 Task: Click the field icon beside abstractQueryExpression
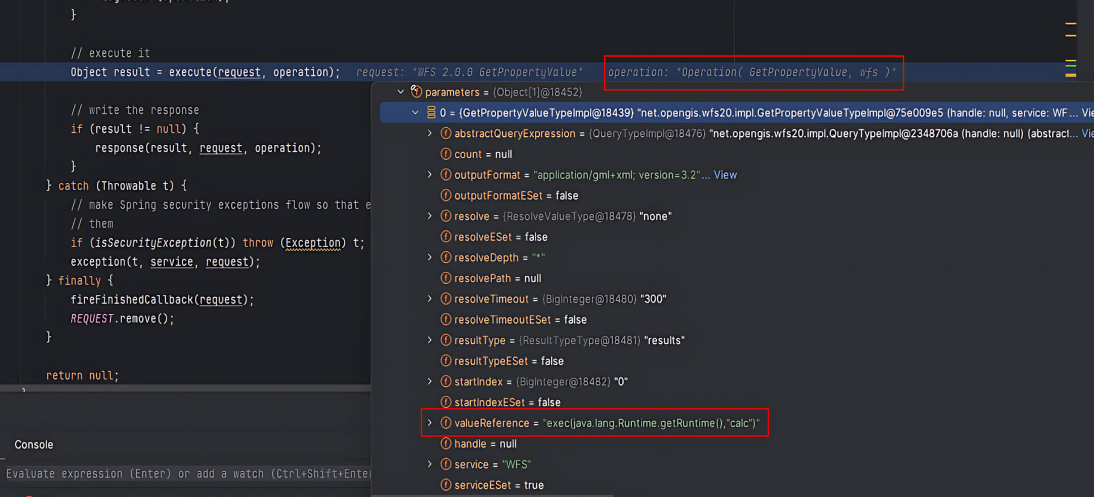[446, 133]
